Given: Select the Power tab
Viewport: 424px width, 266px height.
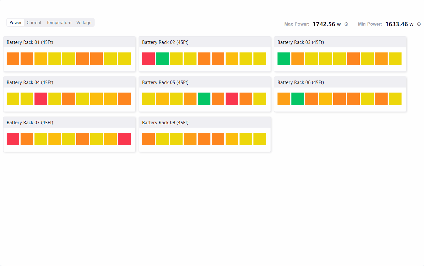Looking at the screenshot, I should (x=16, y=22).
